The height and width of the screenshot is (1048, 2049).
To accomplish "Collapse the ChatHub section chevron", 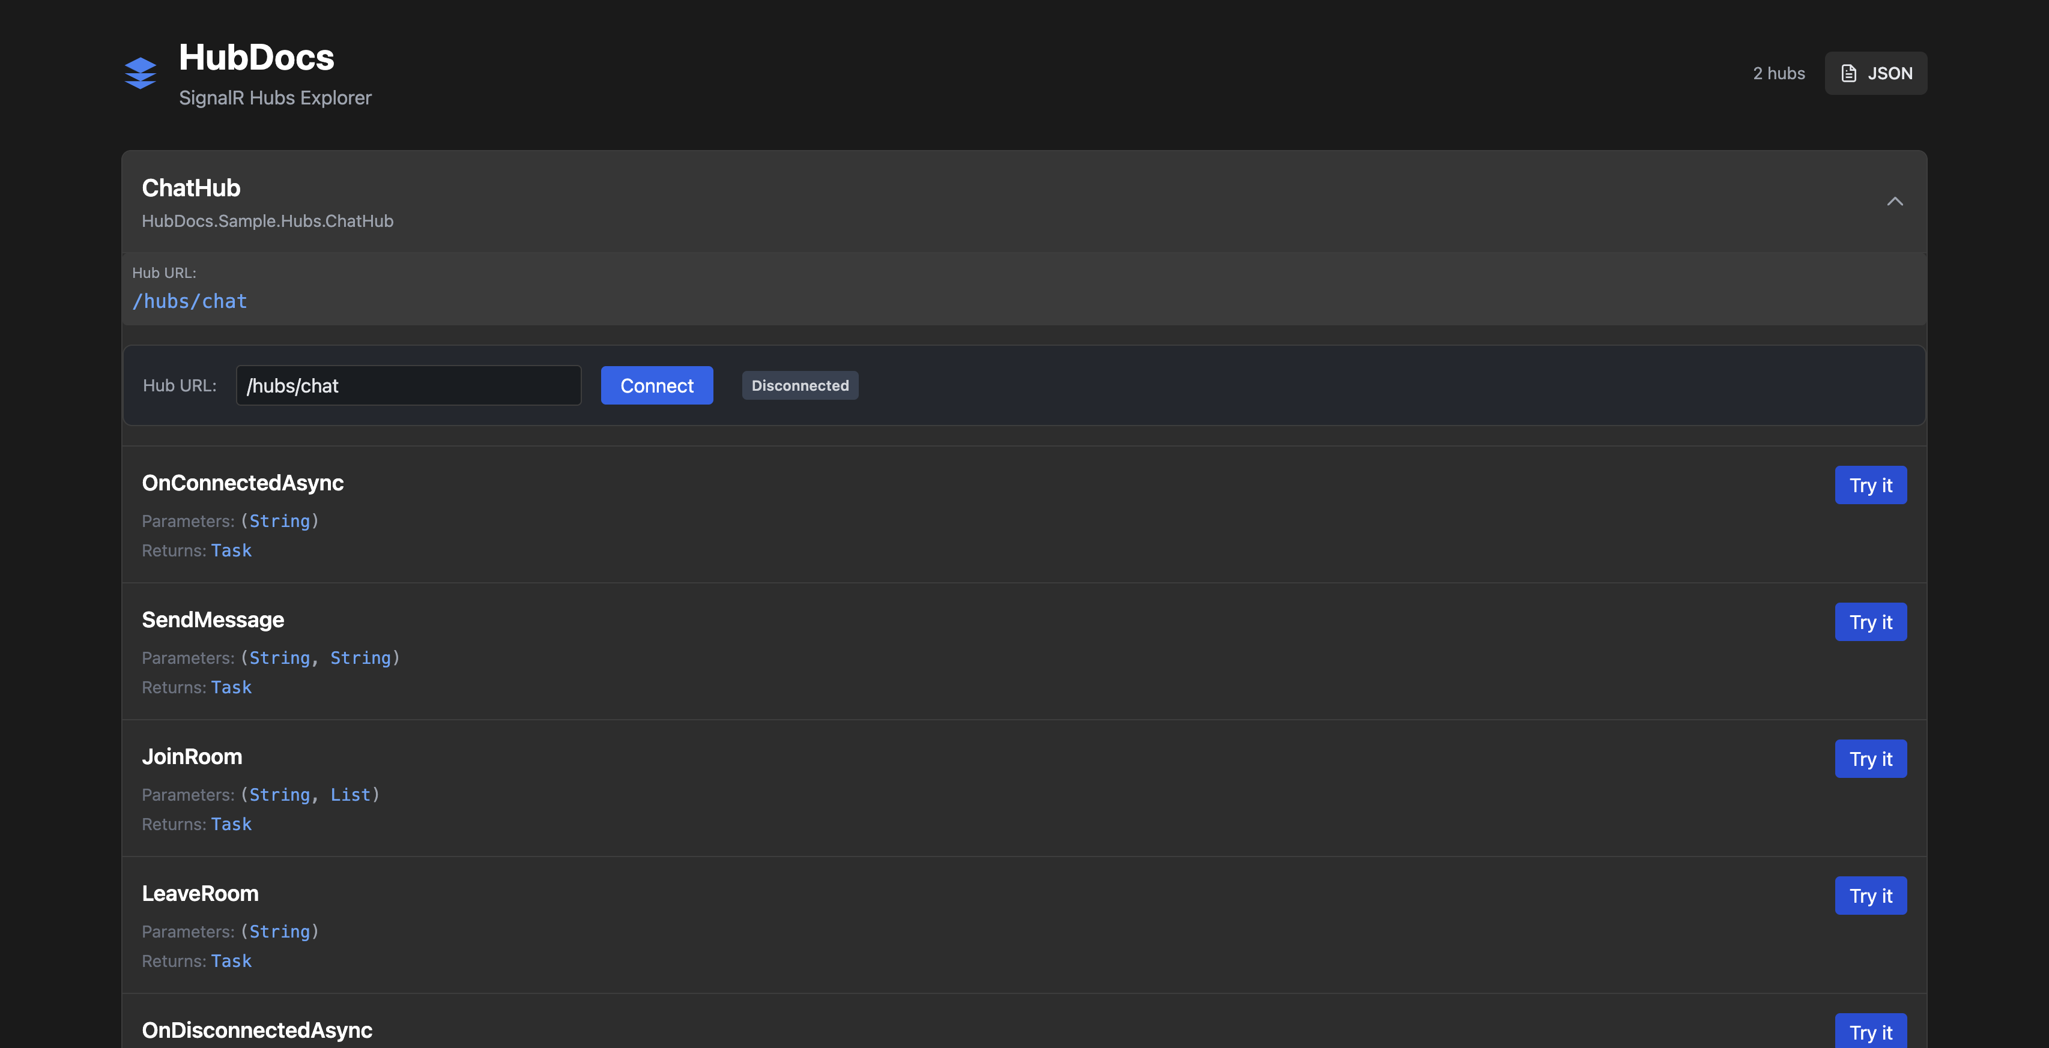I will click(x=1895, y=201).
